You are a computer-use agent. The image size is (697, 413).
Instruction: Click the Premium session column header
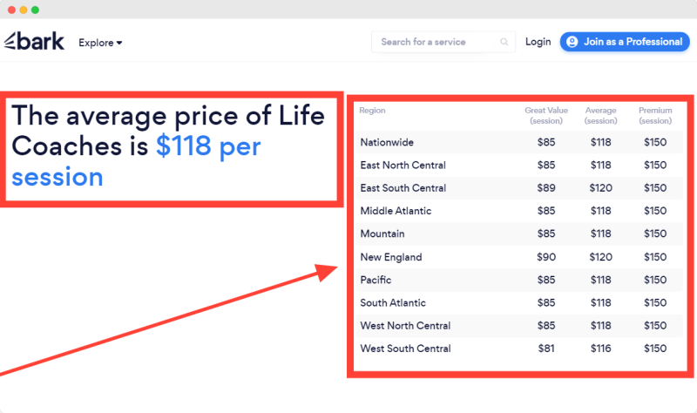point(655,116)
